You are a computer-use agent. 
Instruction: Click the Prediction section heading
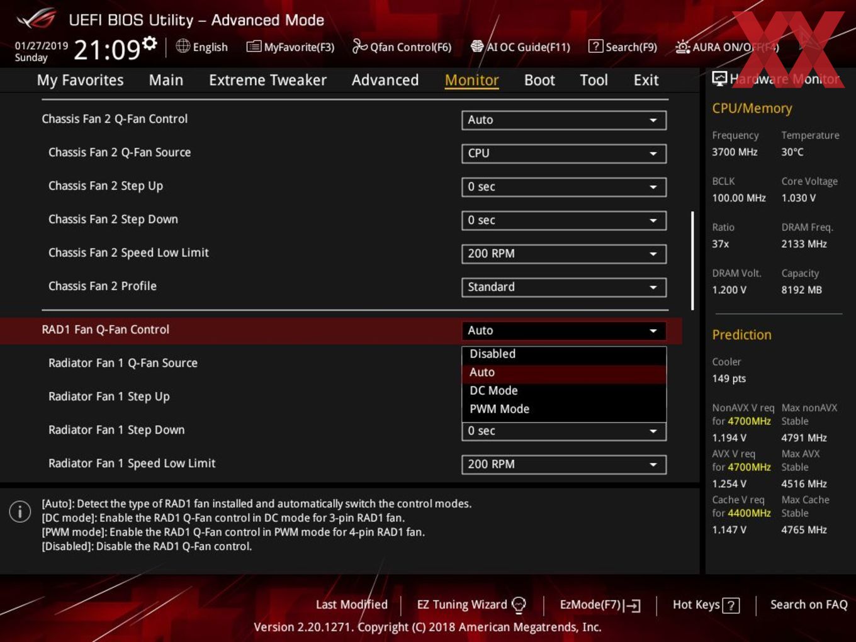pyautogui.click(x=741, y=334)
